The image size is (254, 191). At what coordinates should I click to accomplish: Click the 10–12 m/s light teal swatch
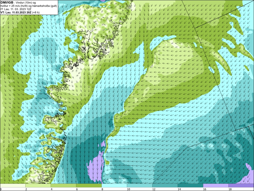click(140, 185)
